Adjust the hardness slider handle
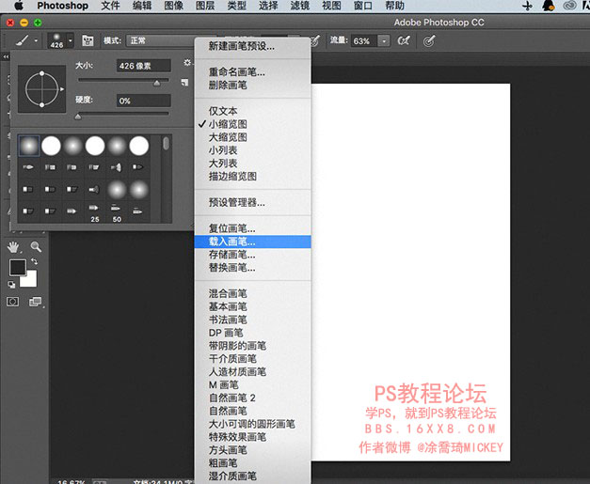 coord(78,117)
